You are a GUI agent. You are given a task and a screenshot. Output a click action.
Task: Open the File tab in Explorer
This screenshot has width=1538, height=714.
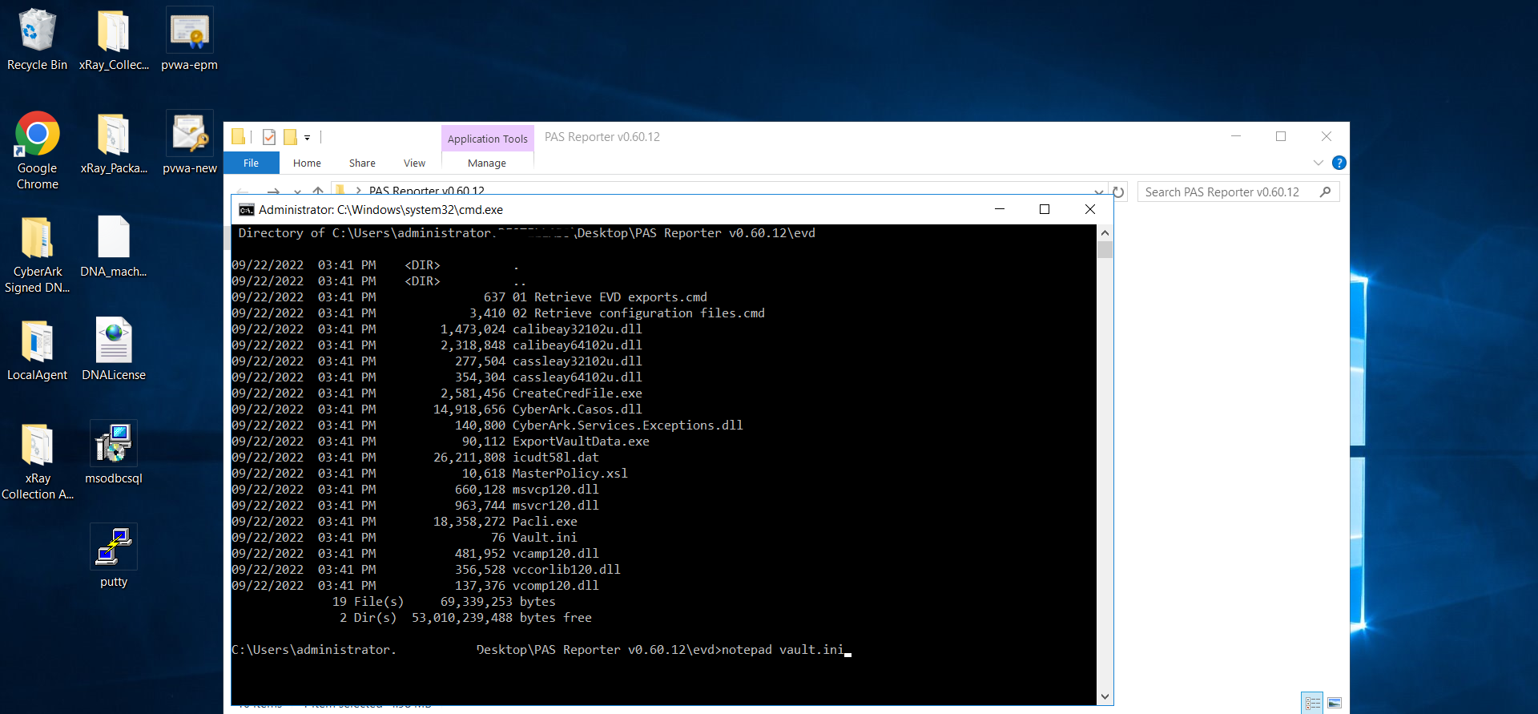tap(252, 163)
